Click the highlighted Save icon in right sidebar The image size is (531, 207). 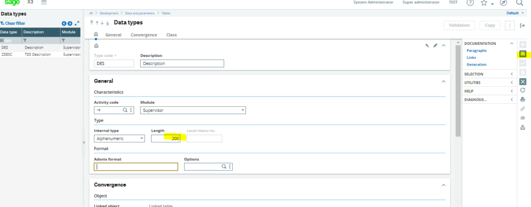[x=523, y=54]
